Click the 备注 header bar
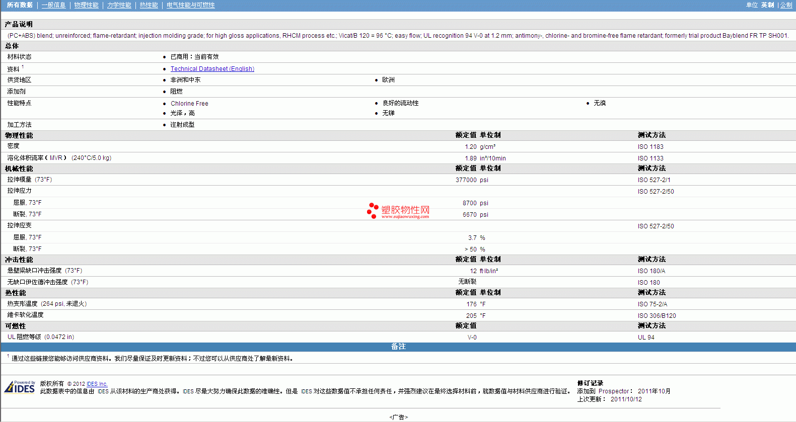Image resolution: width=796 pixels, height=422 pixels. point(398,347)
